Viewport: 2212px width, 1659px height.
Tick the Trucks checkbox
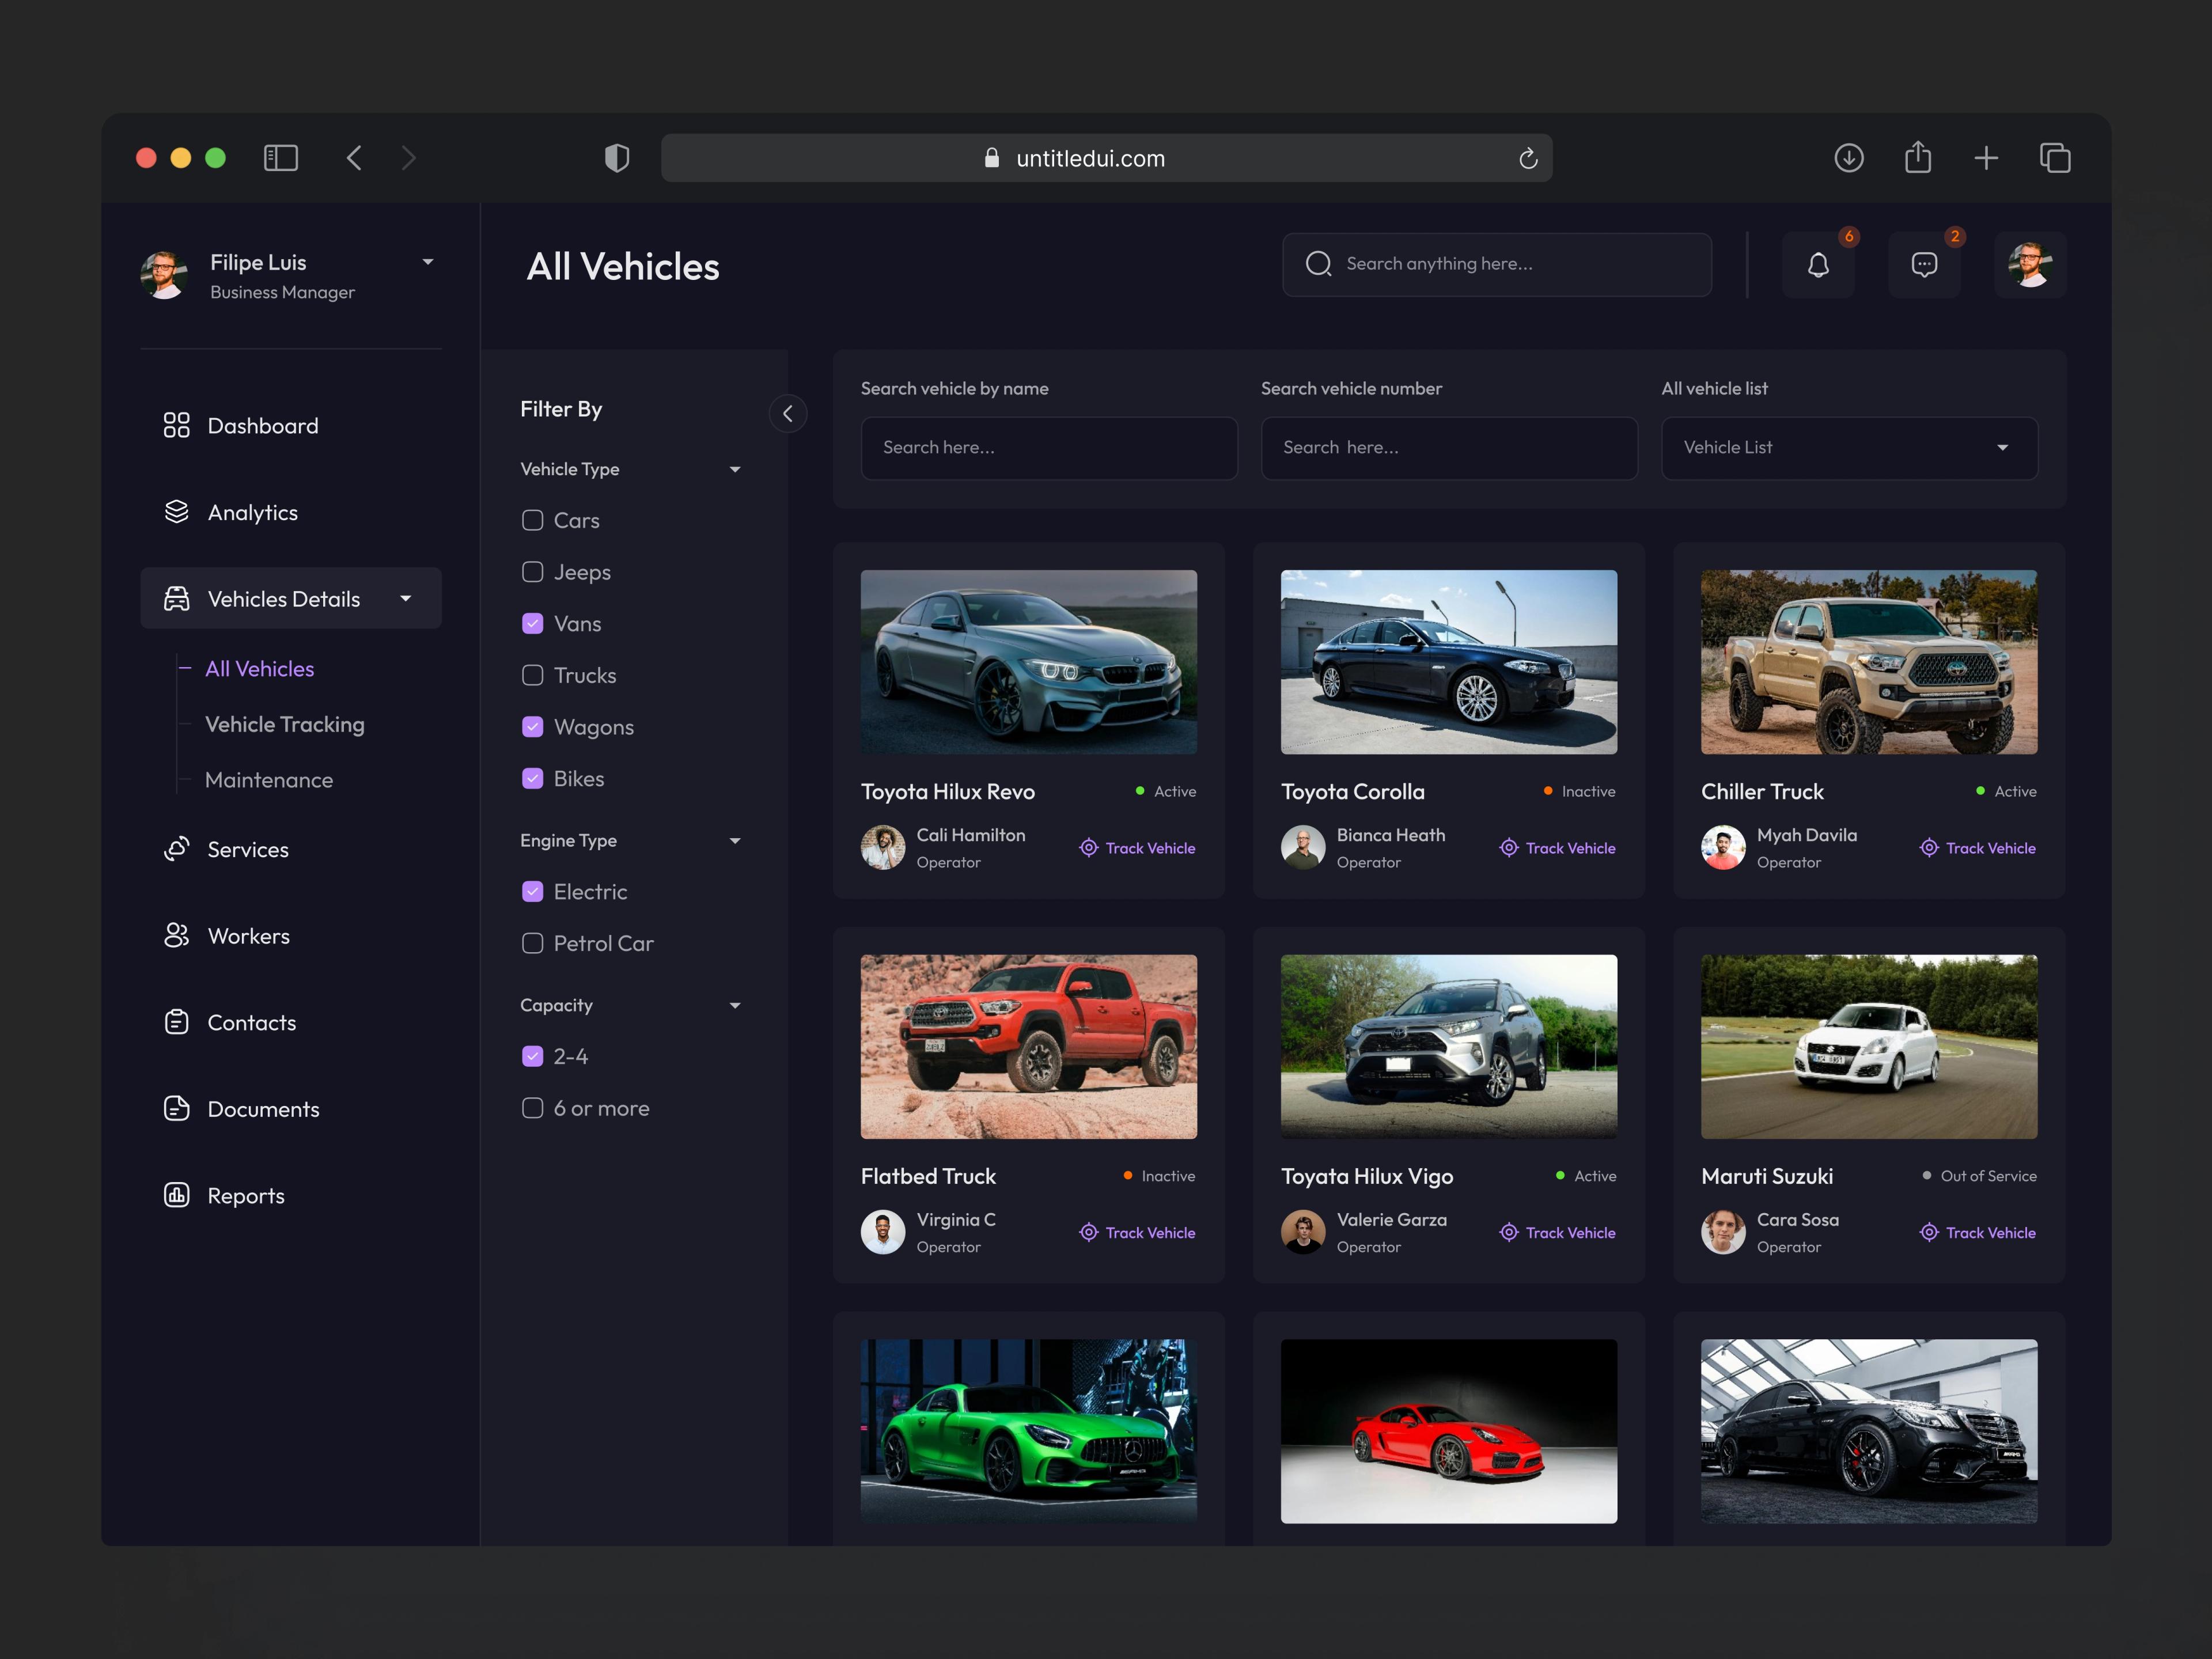coord(533,675)
